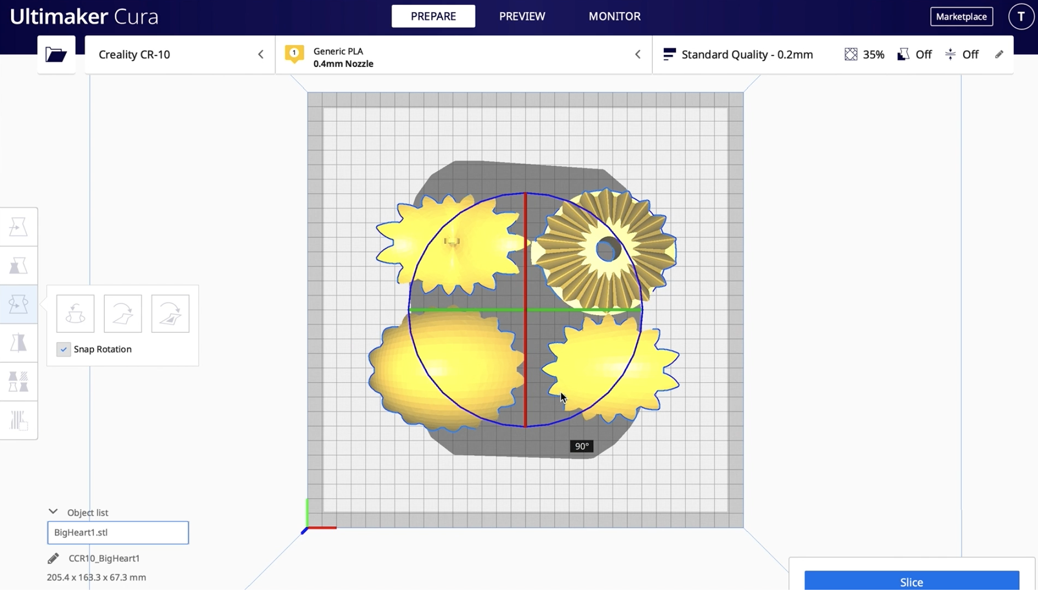Switch to the PREPARE stage tab

pos(433,16)
